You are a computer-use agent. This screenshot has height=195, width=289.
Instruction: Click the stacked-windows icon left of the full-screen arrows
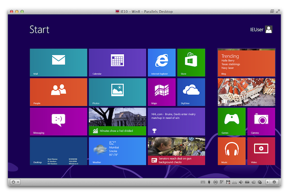point(272,12)
